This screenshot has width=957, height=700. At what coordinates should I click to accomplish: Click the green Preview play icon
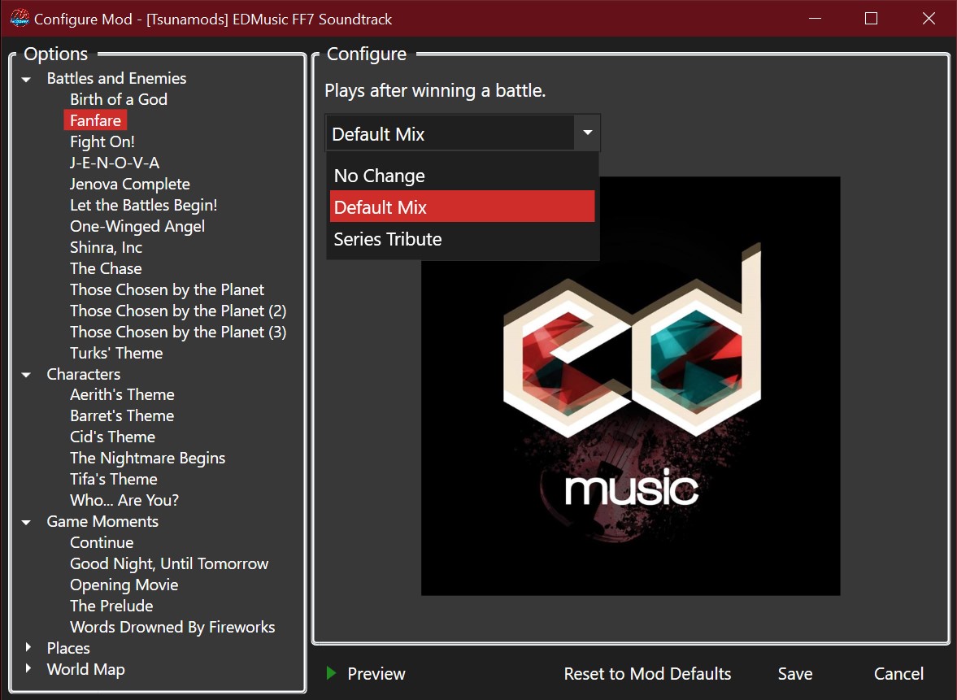click(332, 673)
